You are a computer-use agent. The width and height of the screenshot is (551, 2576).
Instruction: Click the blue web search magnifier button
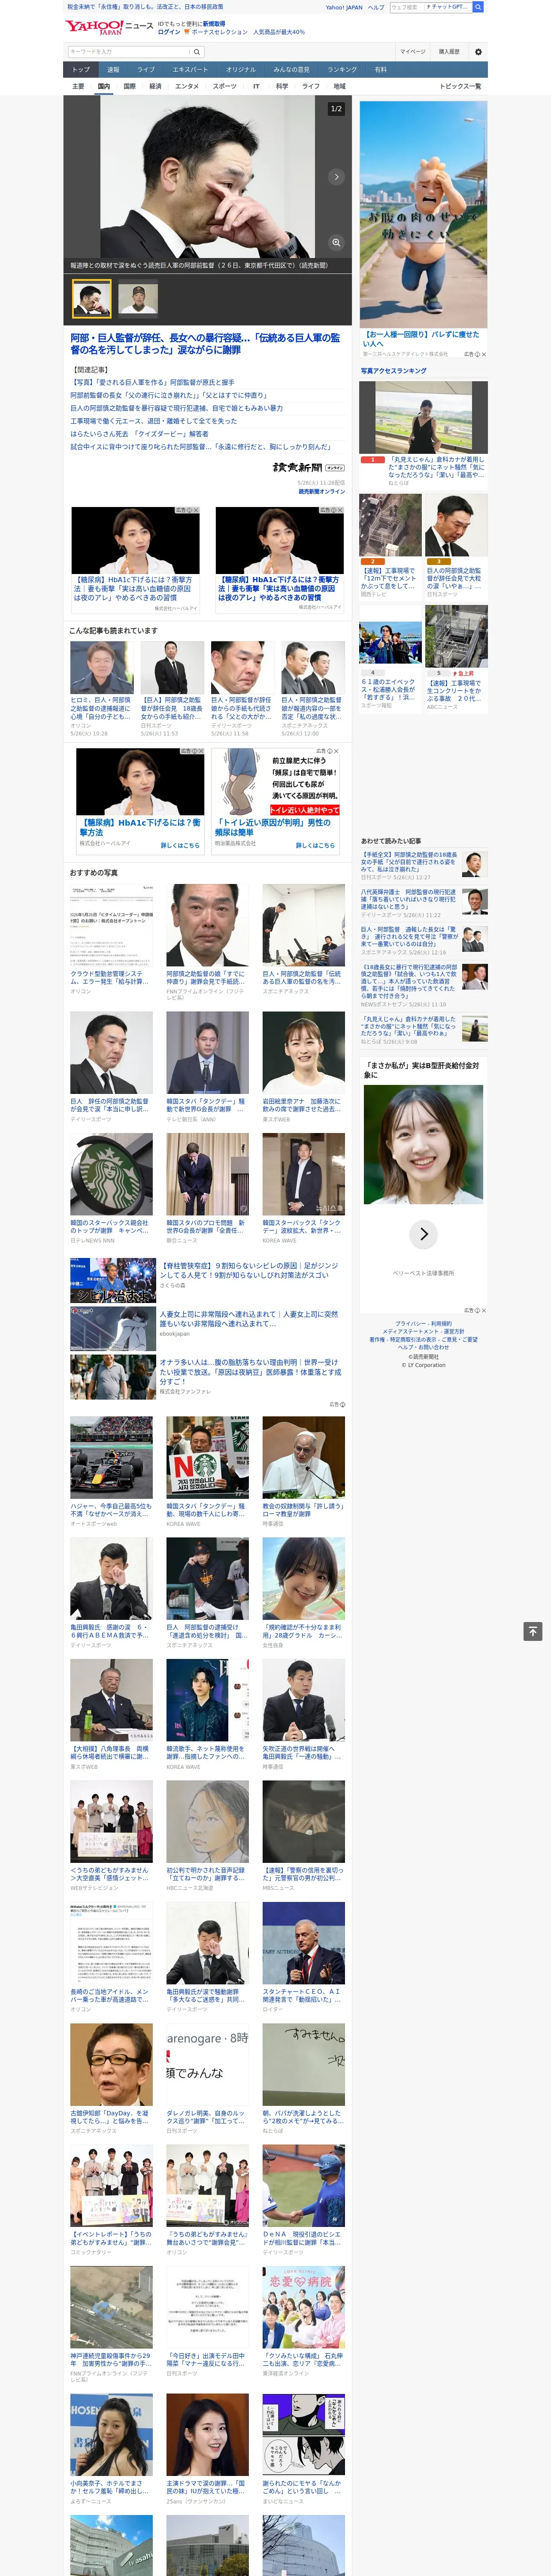(478, 7)
